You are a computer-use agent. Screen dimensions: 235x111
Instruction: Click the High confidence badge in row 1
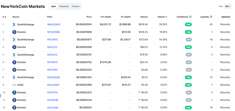coord(188,24)
